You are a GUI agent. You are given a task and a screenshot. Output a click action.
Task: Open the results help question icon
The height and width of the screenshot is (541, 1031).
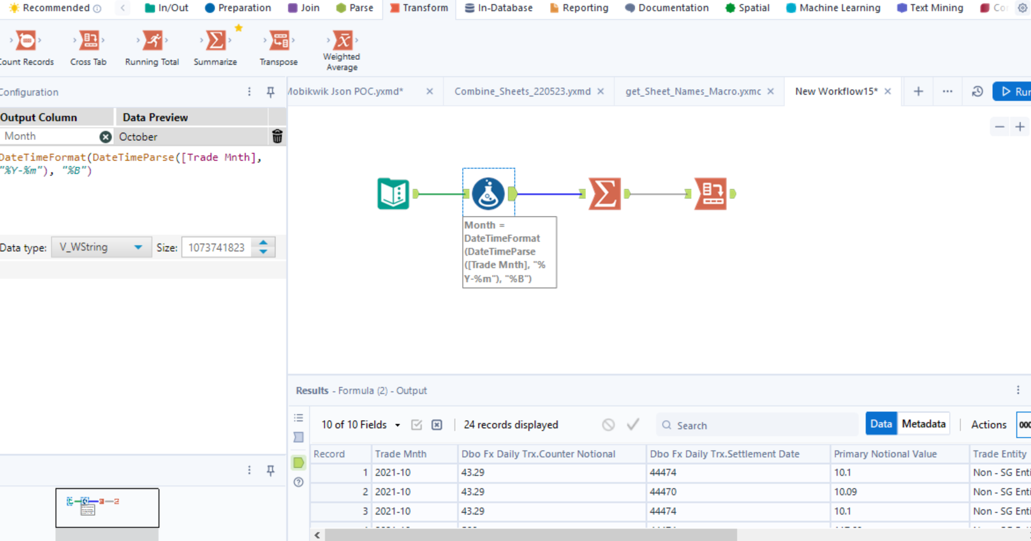tap(299, 482)
